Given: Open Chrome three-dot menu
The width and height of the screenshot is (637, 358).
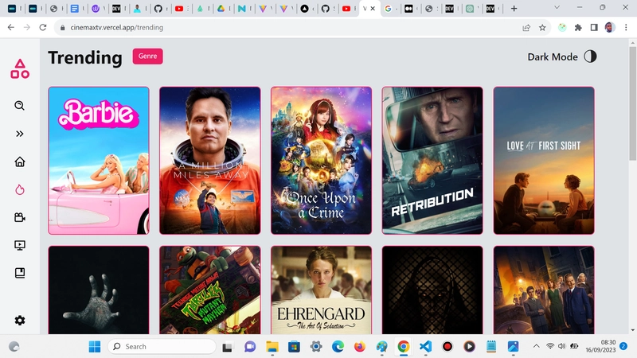Looking at the screenshot, I should tap(626, 27).
